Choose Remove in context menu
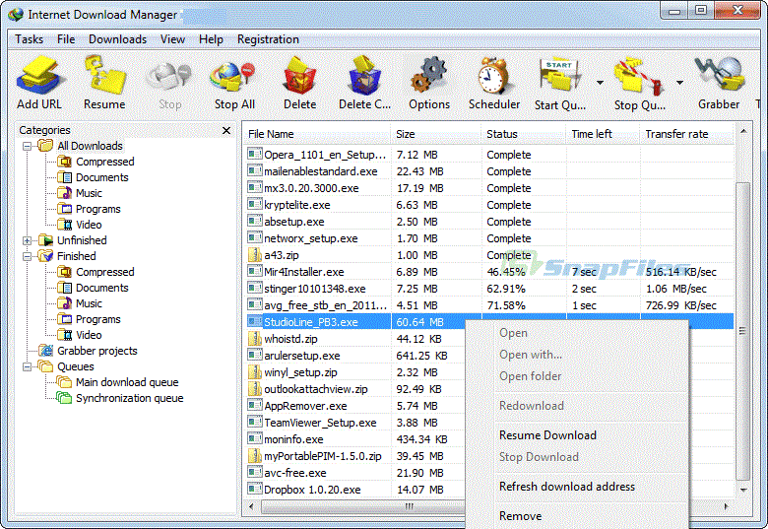This screenshot has width=768, height=529. click(x=520, y=516)
